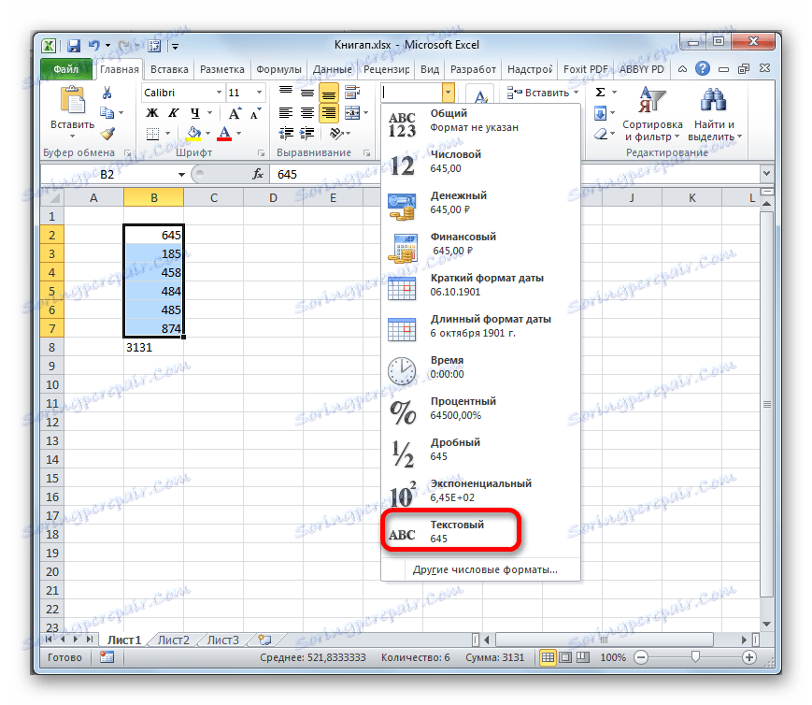Open text orientation options
This screenshot has height=705, width=812.
[x=340, y=133]
